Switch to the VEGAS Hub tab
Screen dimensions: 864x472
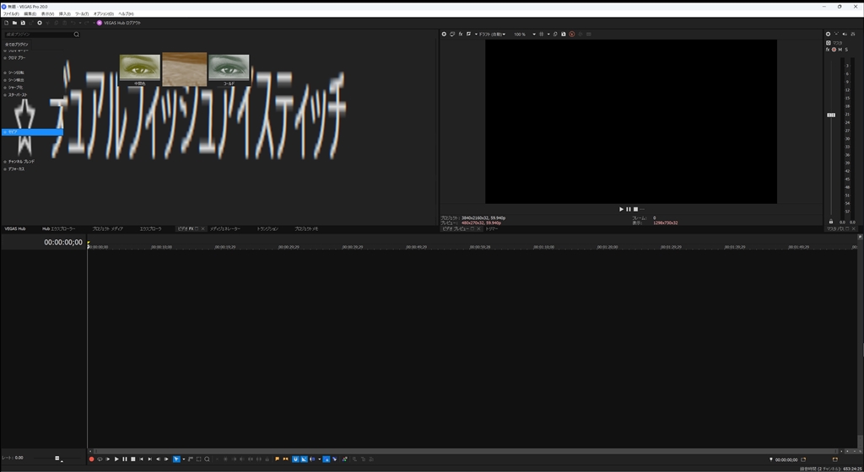[15, 229]
